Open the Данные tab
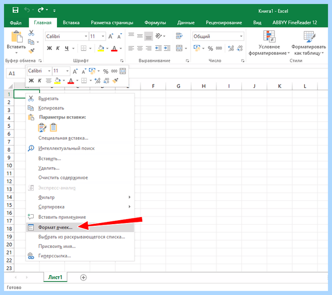 [186, 23]
